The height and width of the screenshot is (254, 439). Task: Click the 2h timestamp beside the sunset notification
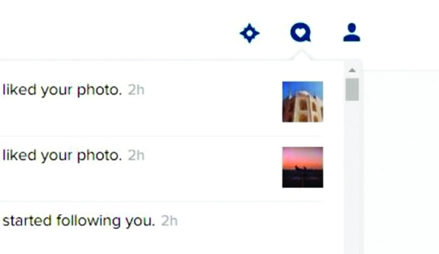point(136,155)
